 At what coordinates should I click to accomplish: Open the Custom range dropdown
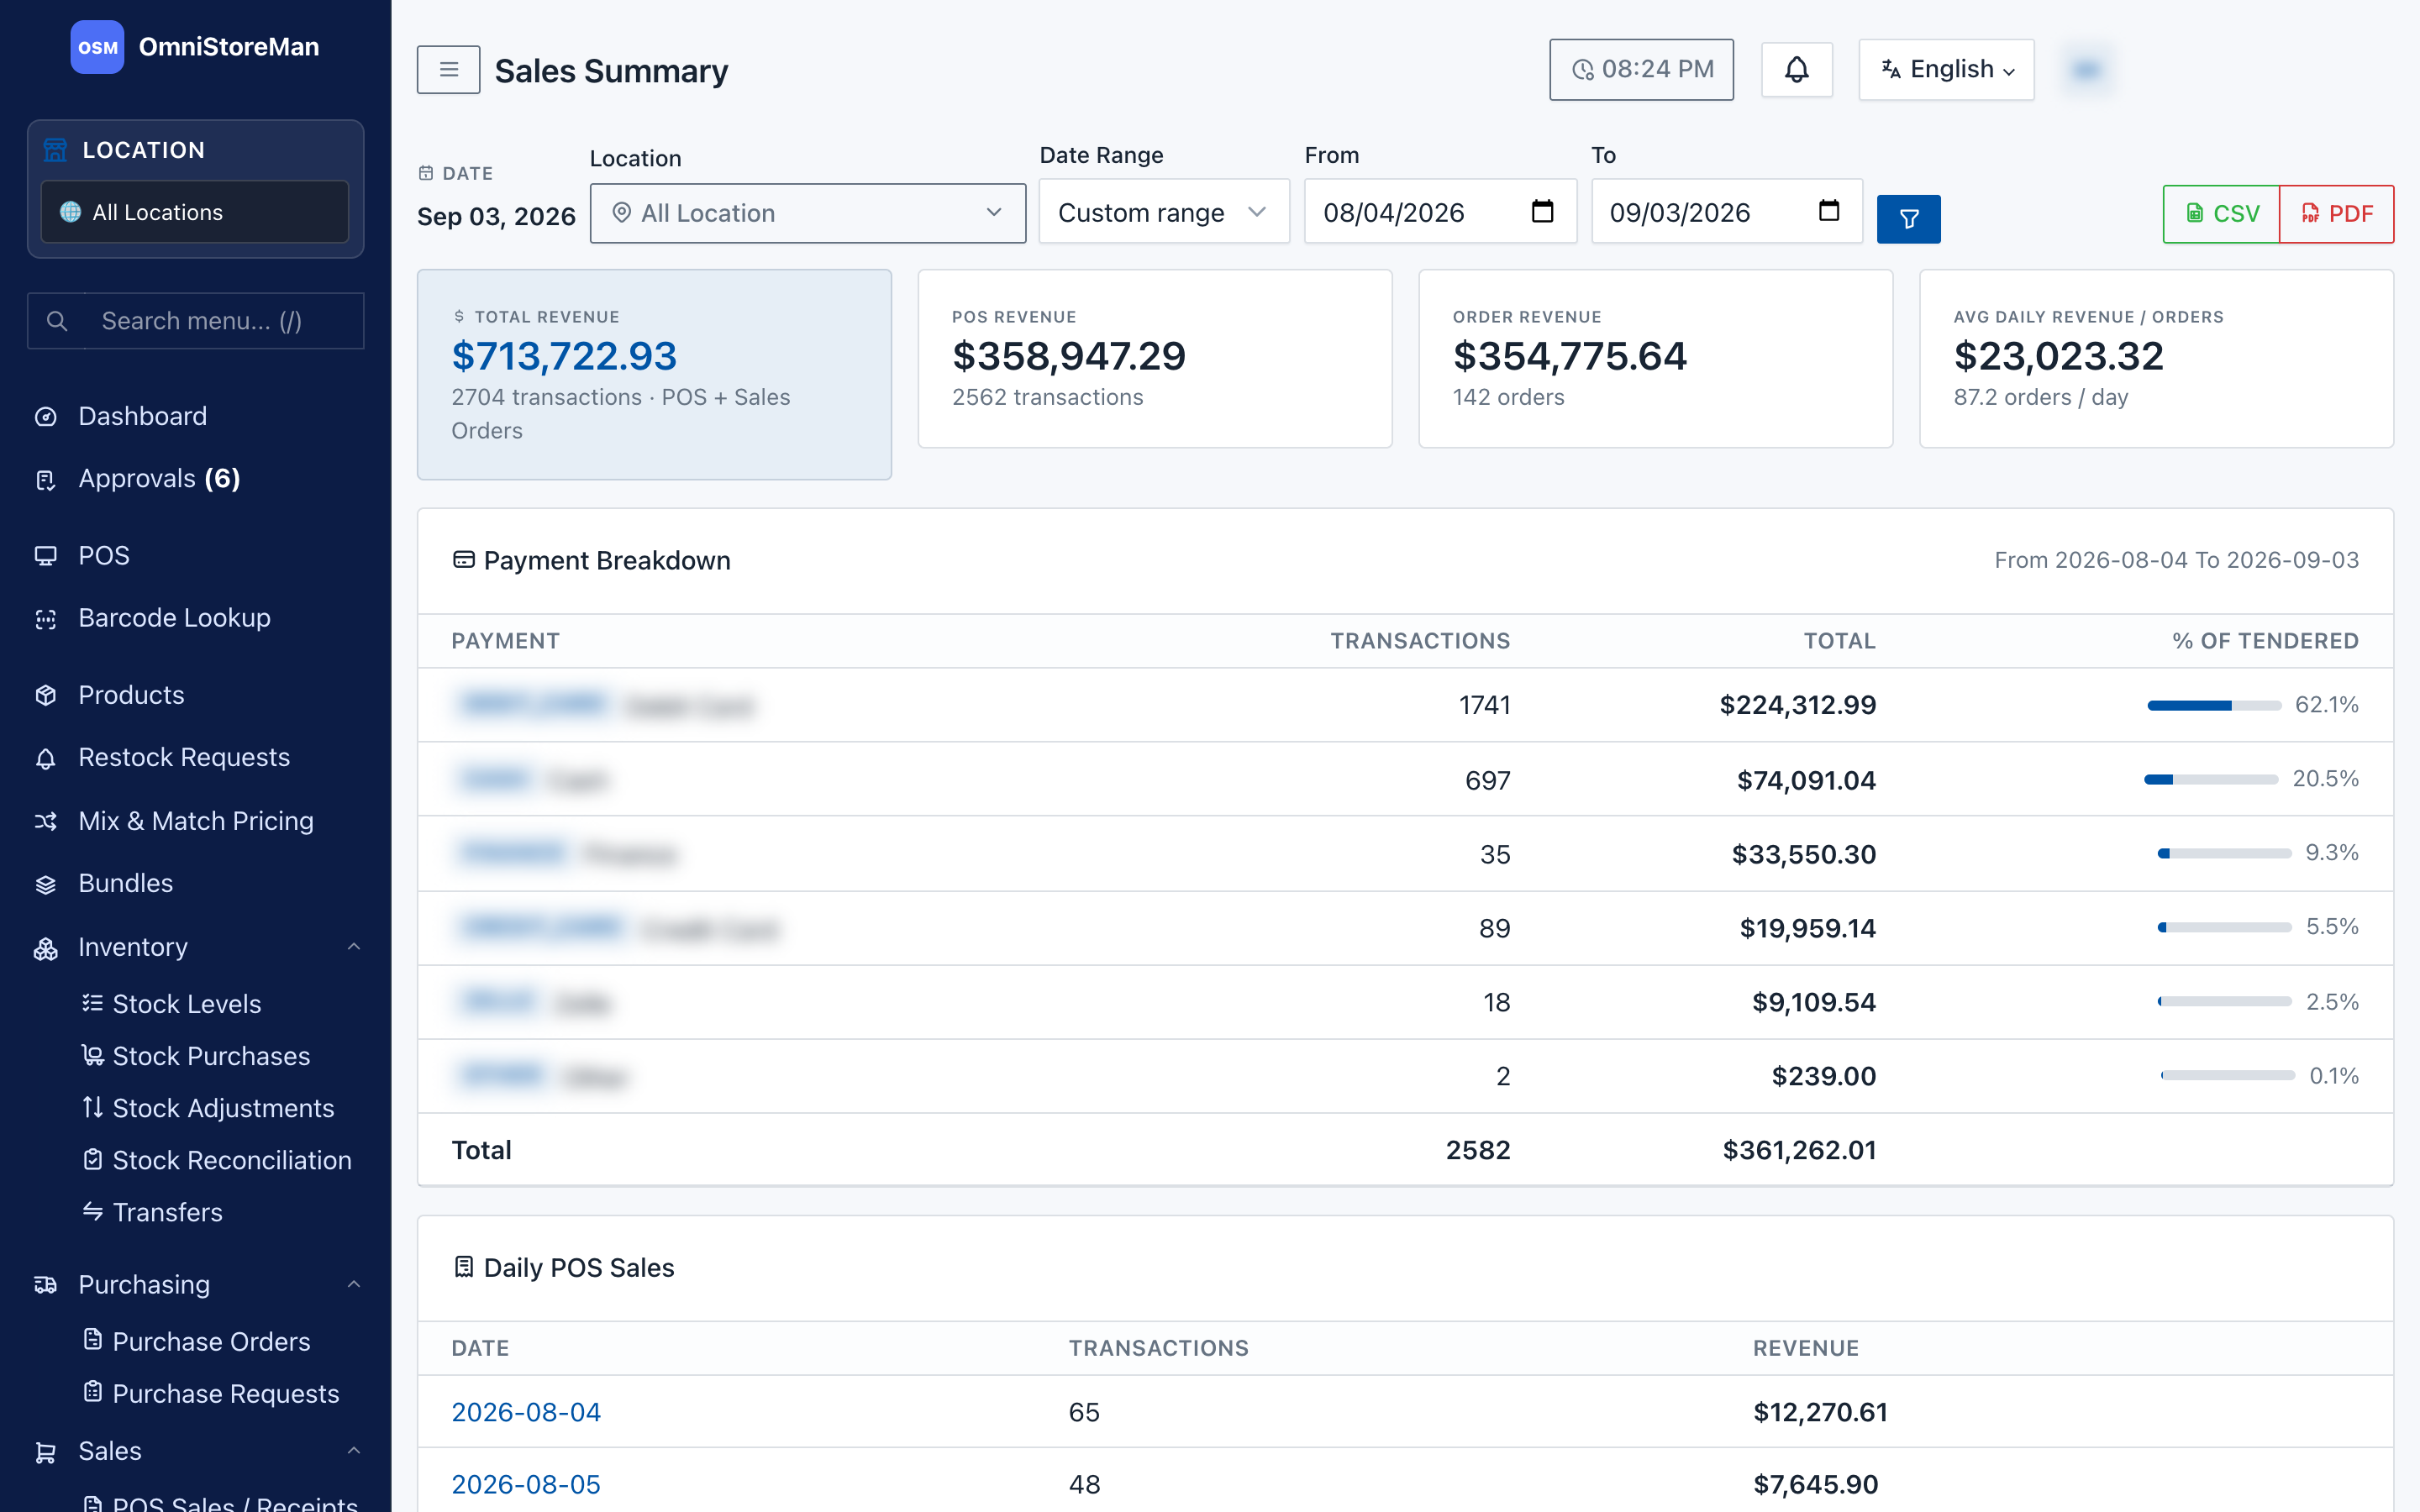(1163, 212)
